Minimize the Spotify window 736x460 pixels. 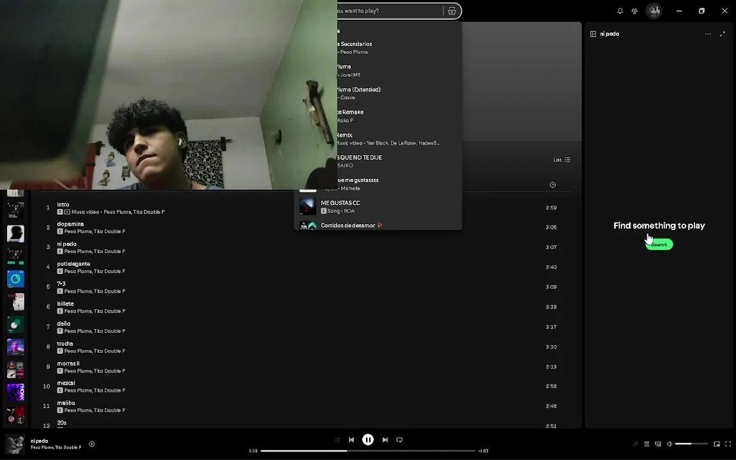pos(678,11)
